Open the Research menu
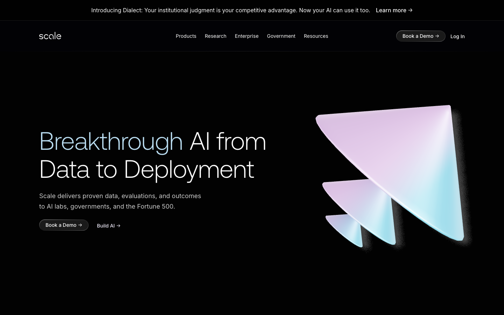The width and height of the screenshot is (504, 315). pos(216,36)
